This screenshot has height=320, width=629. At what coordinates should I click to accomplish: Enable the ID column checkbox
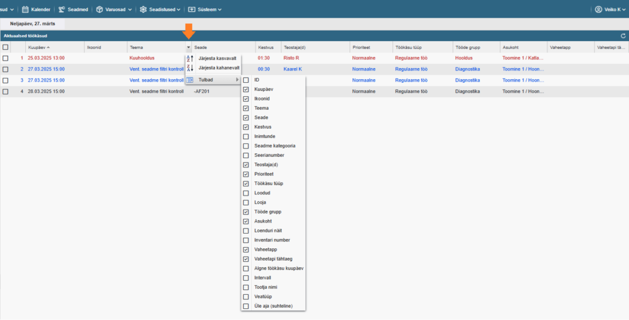click(x=246, y=80)
